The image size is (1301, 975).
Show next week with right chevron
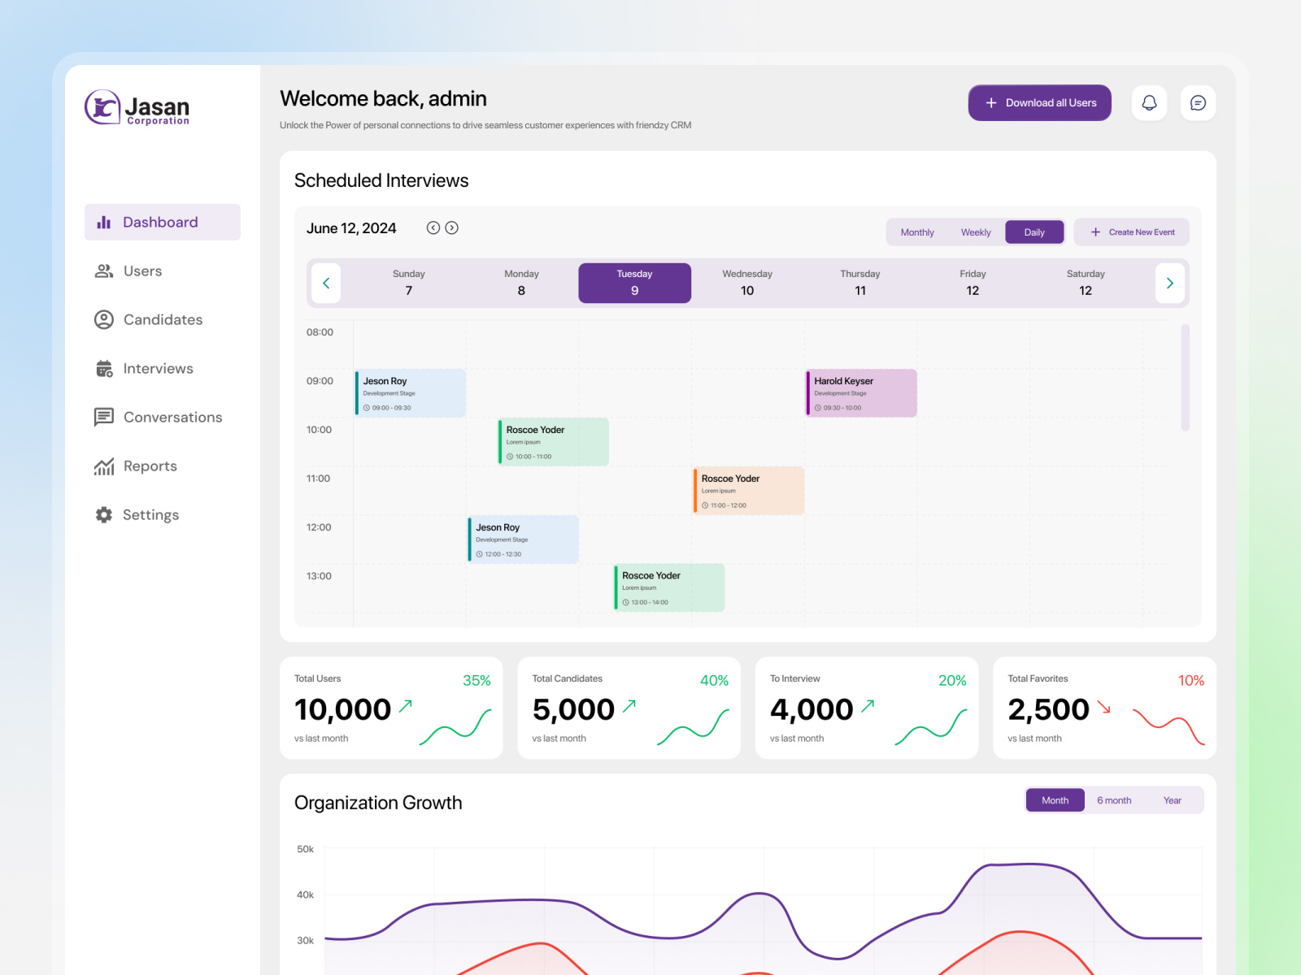1170,284
